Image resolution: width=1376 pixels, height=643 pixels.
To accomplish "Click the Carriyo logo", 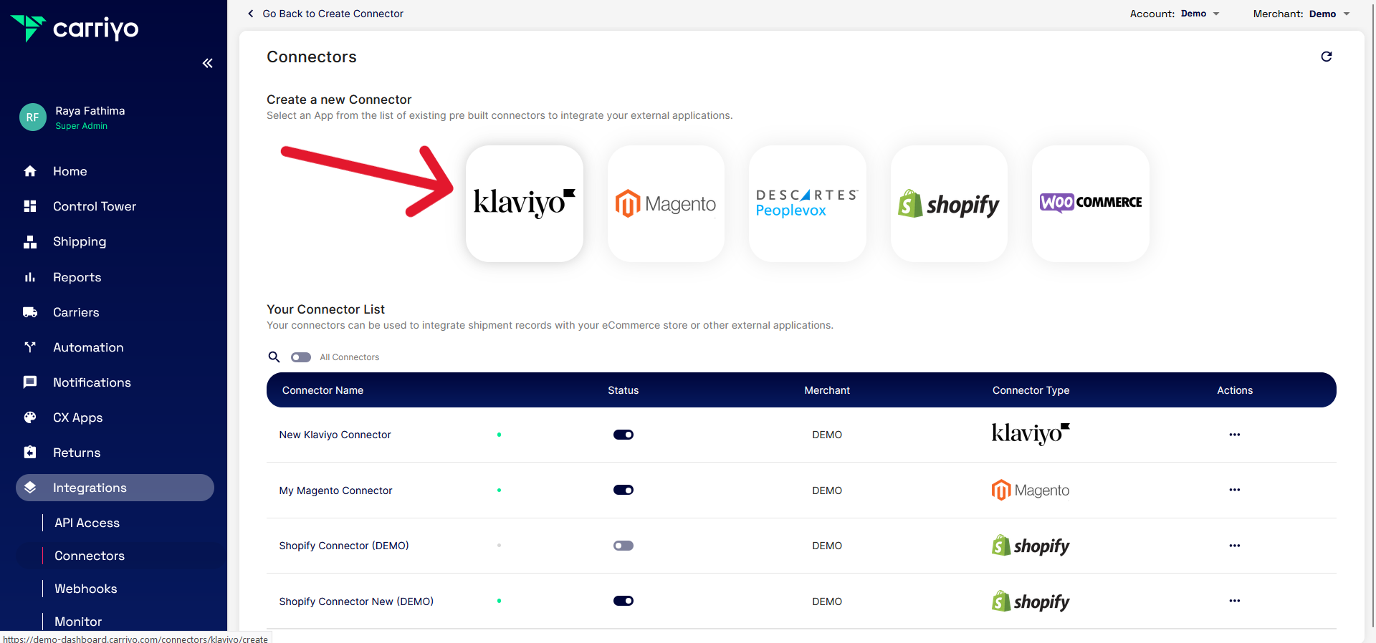I will 75,29.
